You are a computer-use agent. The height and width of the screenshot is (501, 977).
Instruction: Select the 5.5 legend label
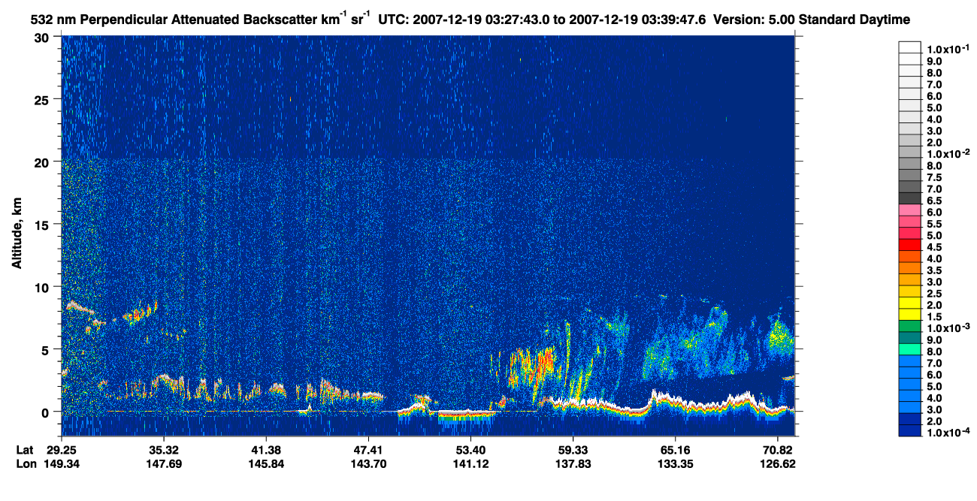coord(934,224)
